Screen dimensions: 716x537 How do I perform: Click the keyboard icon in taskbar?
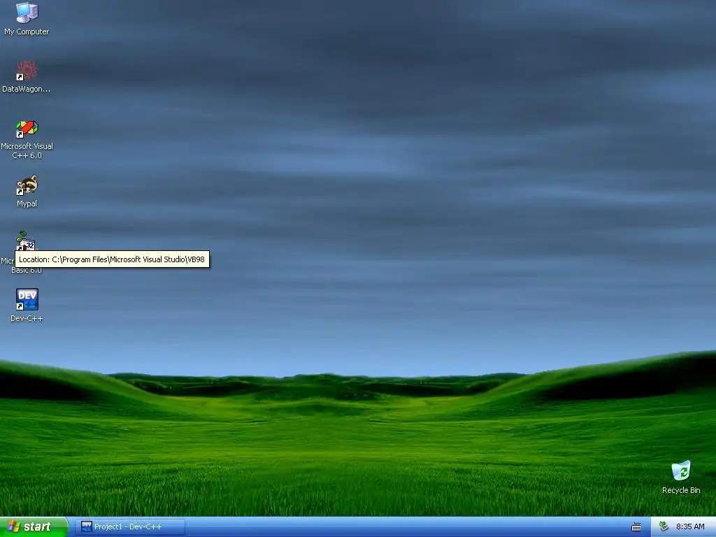coord(636,527)
